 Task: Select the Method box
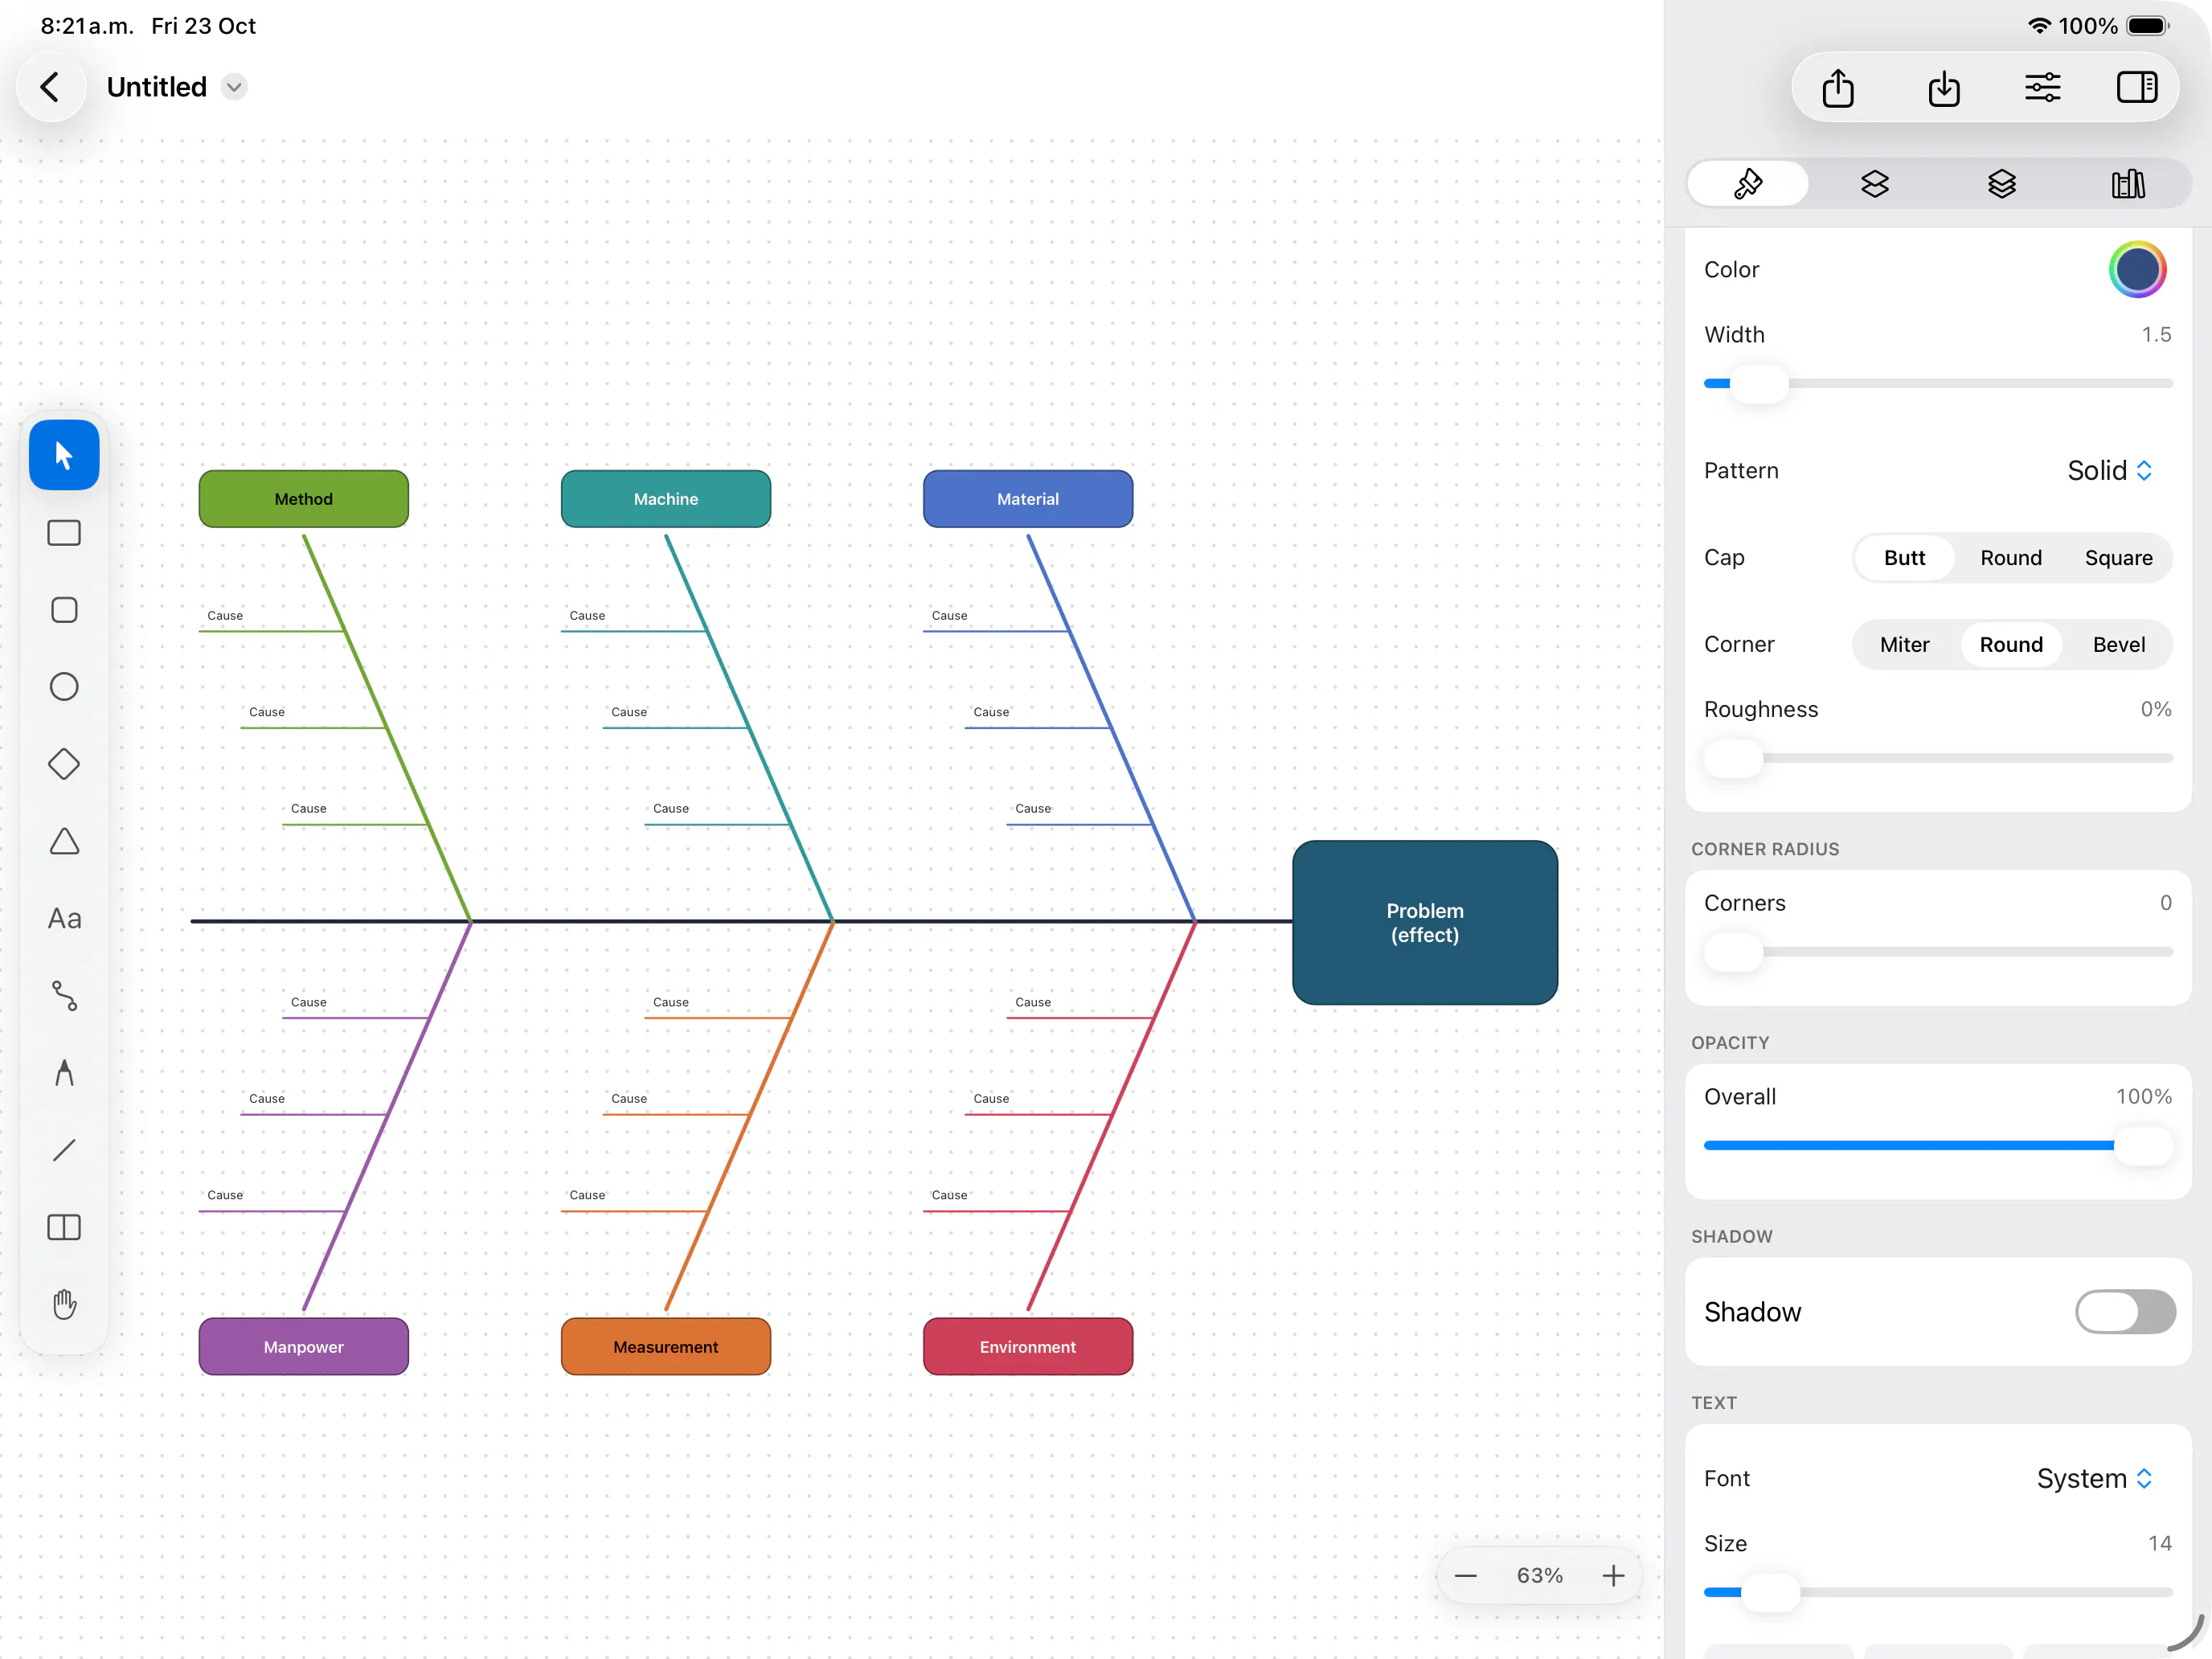[x=304, y=499]
